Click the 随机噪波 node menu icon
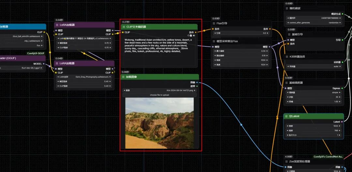The image size is (352, 172). (287, 8)
